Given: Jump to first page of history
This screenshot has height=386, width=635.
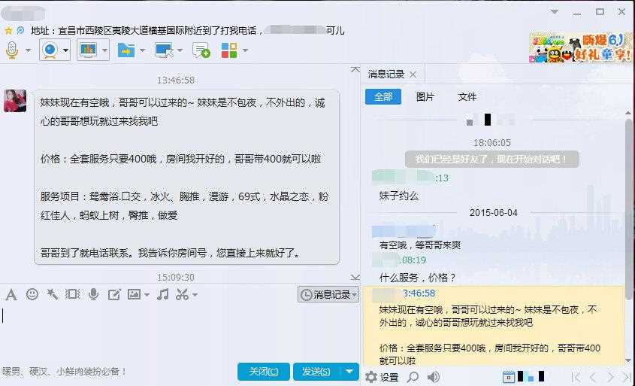Looking at the screenshot, I should coord(576,377).
